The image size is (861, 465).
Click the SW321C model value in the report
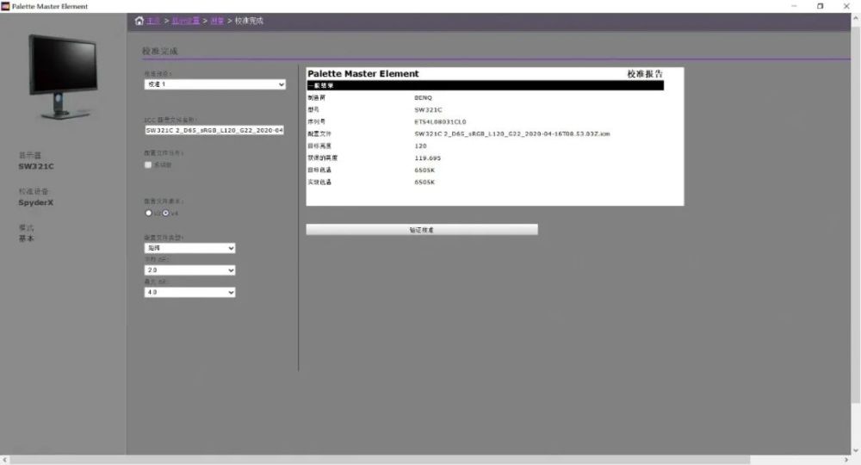pyautogui.click(x=428, y=110)
